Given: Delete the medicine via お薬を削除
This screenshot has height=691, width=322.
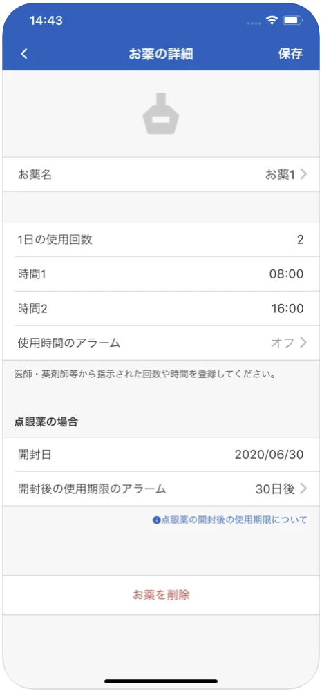Looking at the screenshot, I should tap(161, 596).
